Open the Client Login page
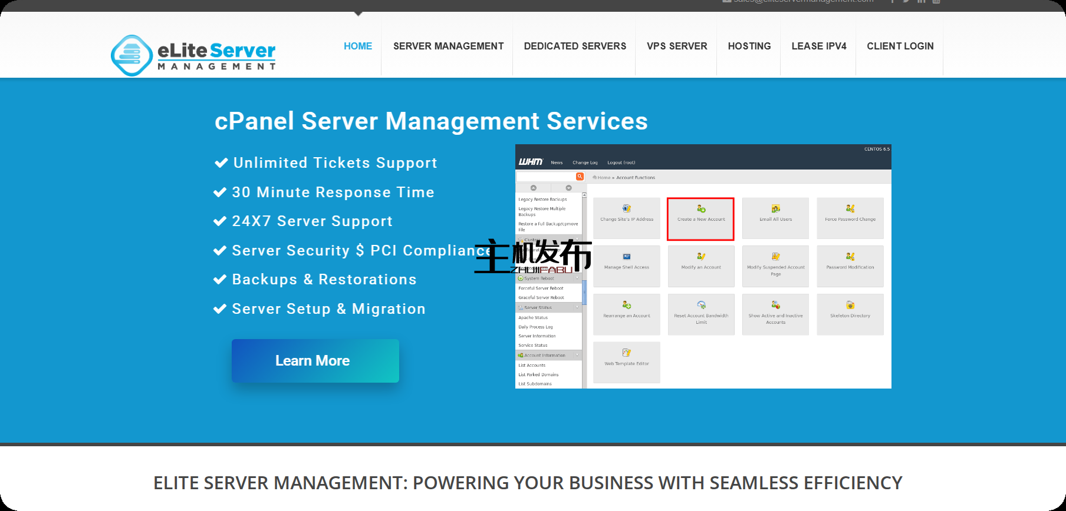Screen dimensions: 1066x511 click(900, 46)
